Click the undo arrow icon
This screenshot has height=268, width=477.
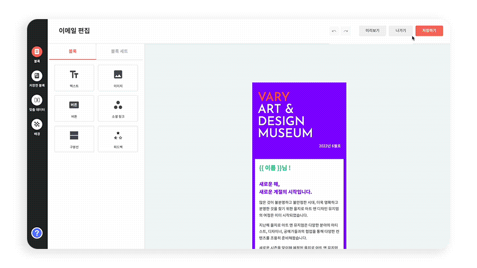point(334,31)
